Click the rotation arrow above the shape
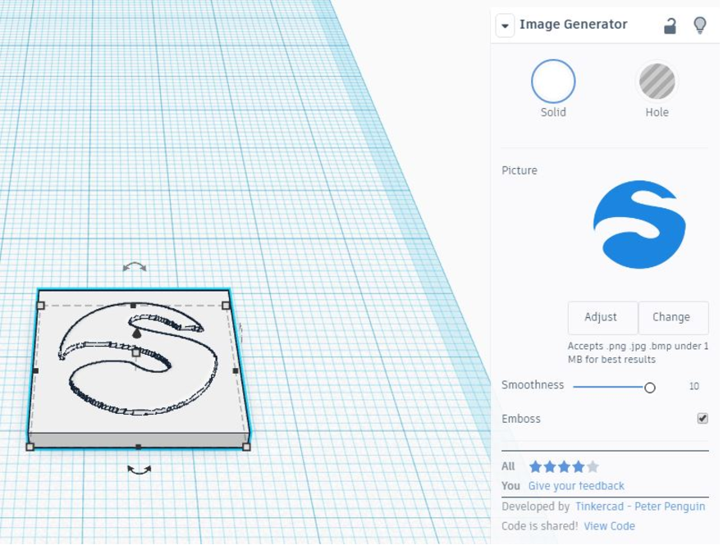This screenshot has width=723, height=545. click(x=135, y=267)
